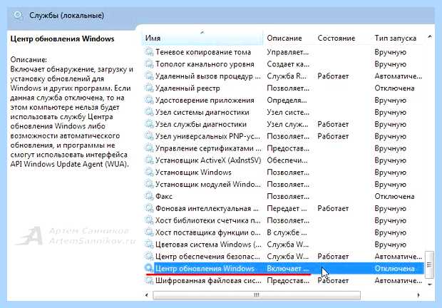This screenshot has height=308, width=442.
Task: Select the Тополог канального уровня service
Action: (x=205, y=64)
